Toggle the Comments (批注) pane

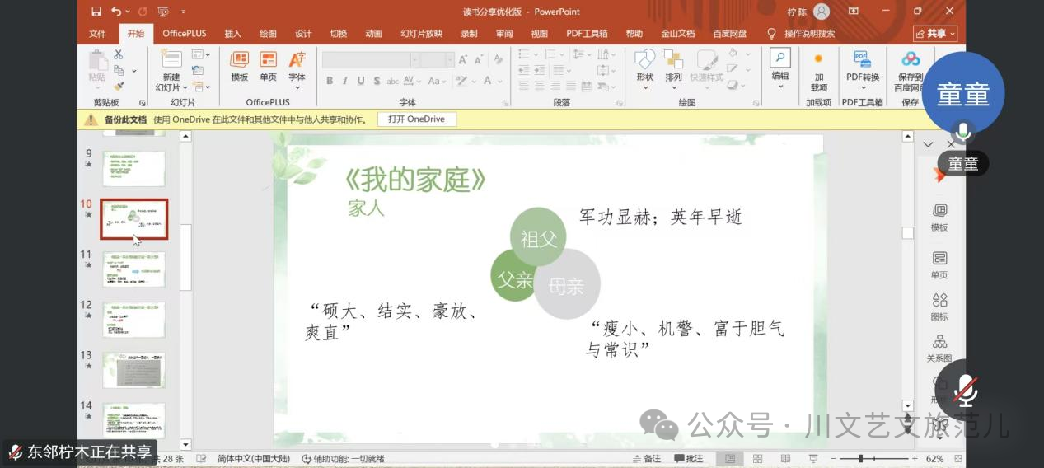click(689, 459)
